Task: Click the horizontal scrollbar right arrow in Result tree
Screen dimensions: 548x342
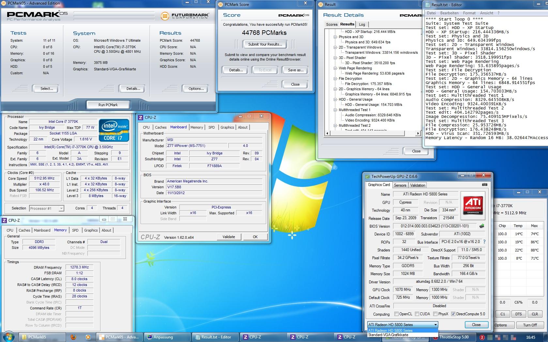Action: (x=418, y=134)
